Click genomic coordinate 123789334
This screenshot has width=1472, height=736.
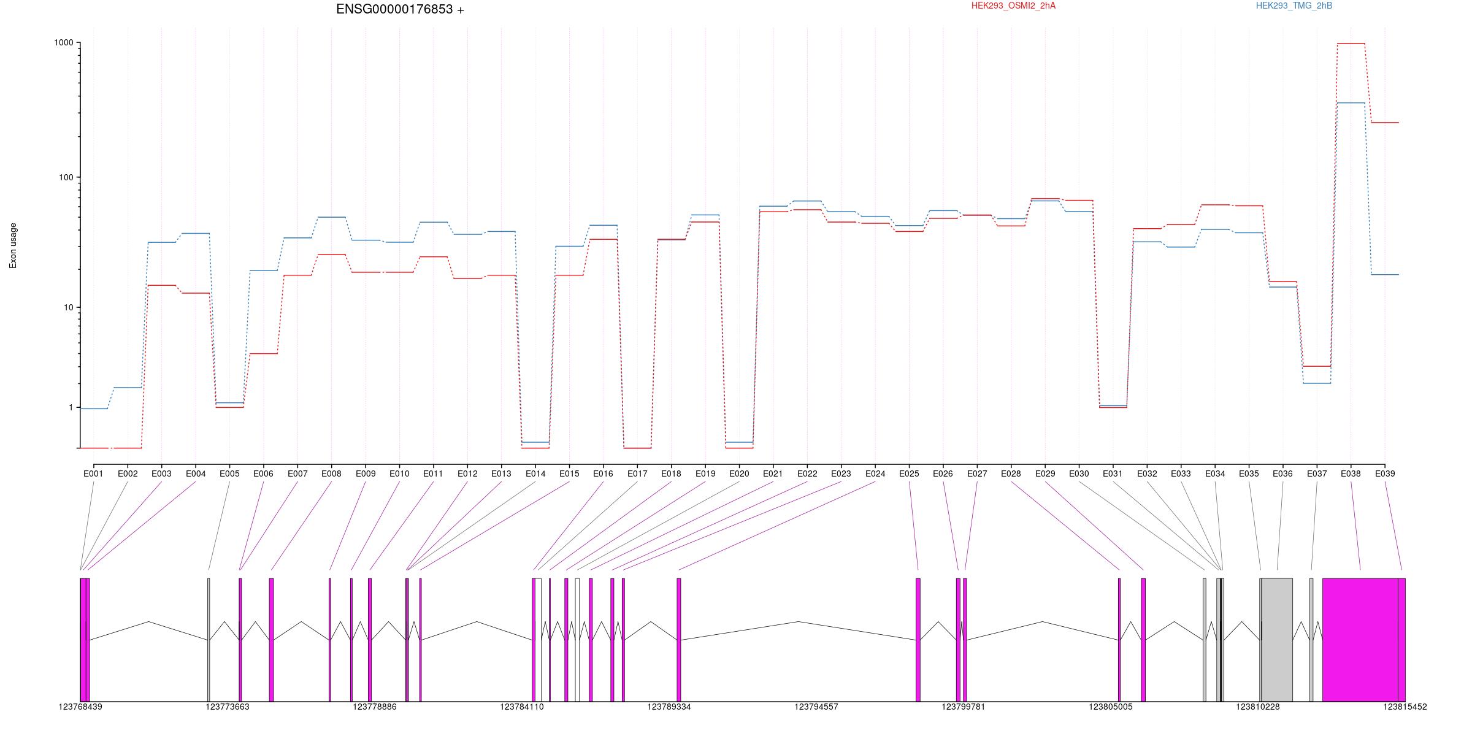pos(669,707)
